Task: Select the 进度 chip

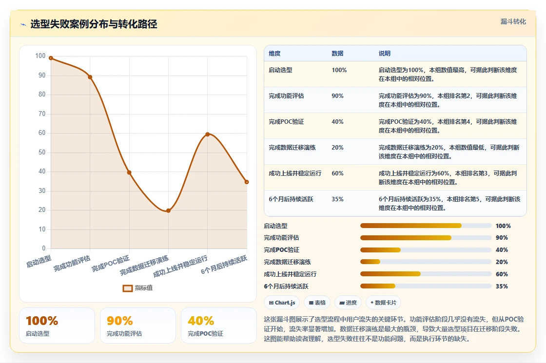Action: click(348, 303)
